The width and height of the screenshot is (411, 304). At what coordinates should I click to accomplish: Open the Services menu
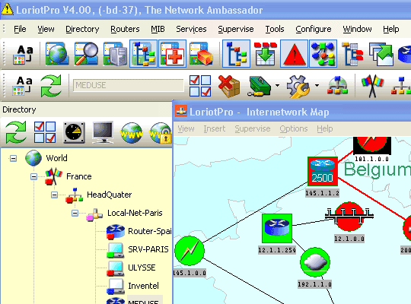coord(191,29)
